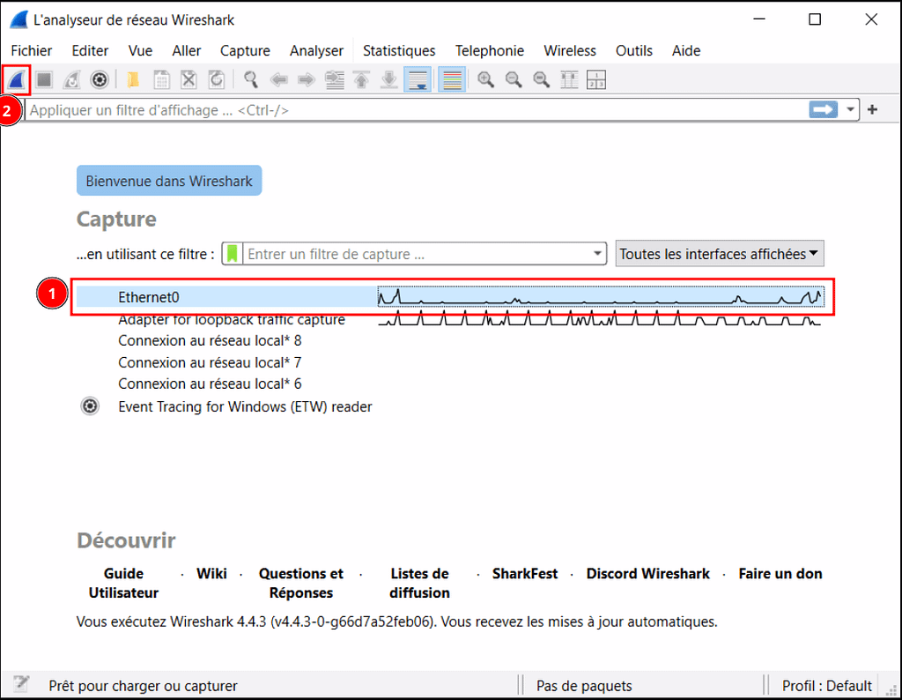This screenshot has width=902, height=700.
Task: Toggle auto-scroll during live capture
Action: pos(418,79)
